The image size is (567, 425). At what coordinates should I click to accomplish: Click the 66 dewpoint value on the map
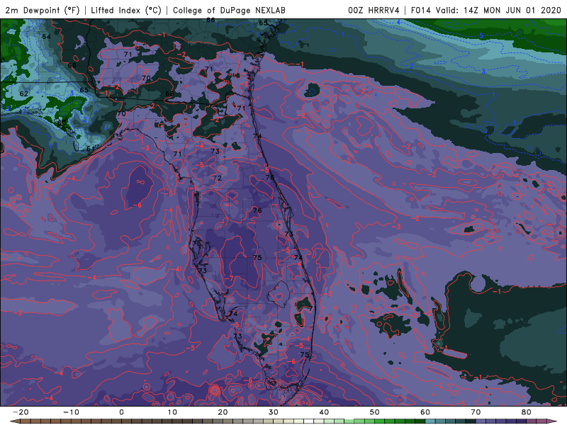pos(210,20)
